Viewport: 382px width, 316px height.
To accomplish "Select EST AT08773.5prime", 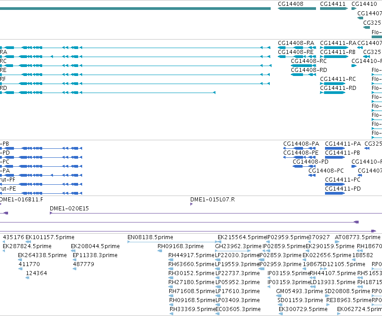I will (x=337, y=242).
